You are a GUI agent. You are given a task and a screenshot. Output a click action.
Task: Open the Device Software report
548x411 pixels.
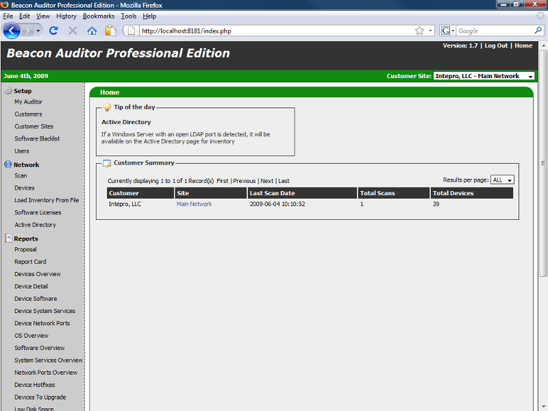(x=36, y=299)
